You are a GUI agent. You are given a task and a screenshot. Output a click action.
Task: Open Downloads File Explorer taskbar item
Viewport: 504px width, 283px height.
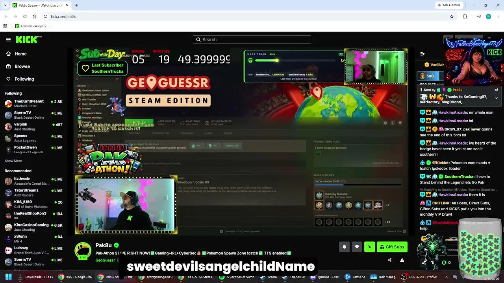click(x=36, y=277)
